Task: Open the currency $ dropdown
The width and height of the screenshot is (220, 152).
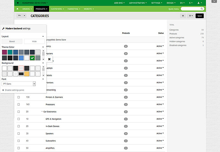Action: coord(191,3)
